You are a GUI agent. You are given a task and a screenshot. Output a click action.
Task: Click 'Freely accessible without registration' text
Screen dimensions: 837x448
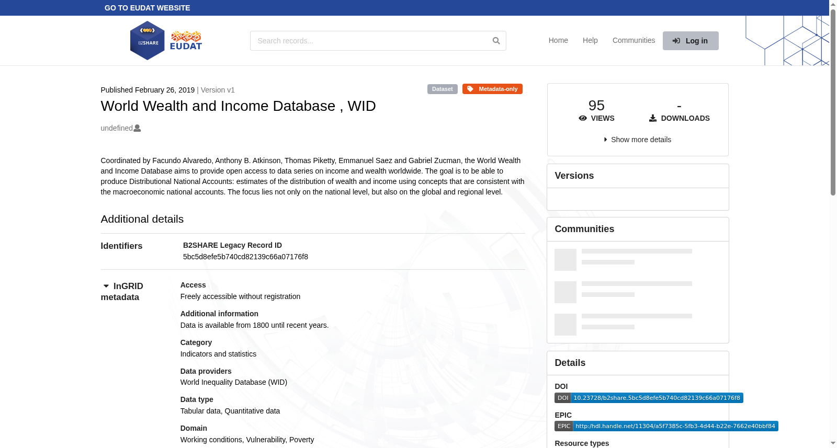(240, 296)
